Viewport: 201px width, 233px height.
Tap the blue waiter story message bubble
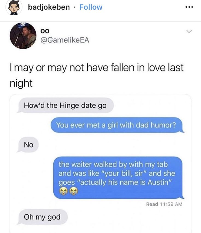pyautogui.click(x=118, y=178)
